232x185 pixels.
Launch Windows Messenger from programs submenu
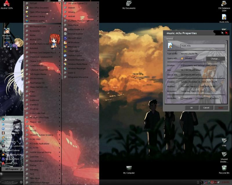[81, 69]
